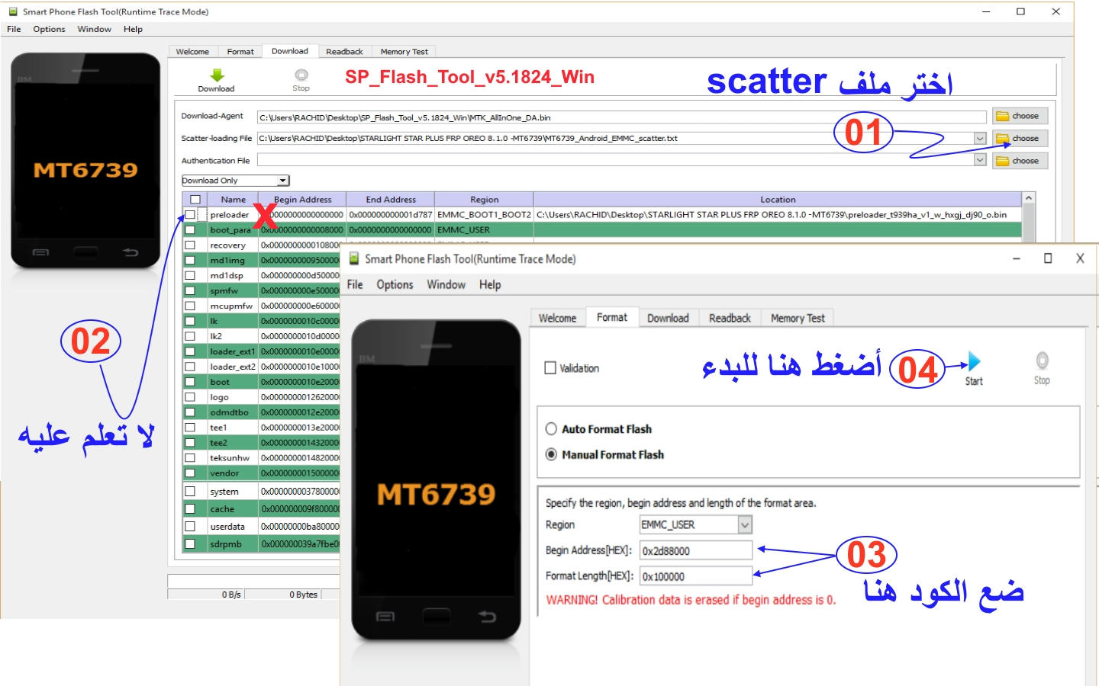Click the back window title bar app icon
Screen dimensions: 1099x686
click(x=13, y=11)
